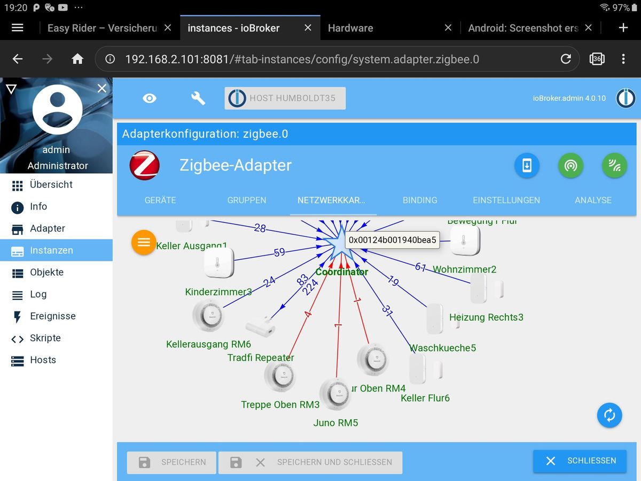
Task: Open the orange network map menu button
Action: [x=144, y=243]
